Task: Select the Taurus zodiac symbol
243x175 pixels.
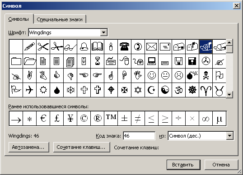Action: tap(220, 90)
